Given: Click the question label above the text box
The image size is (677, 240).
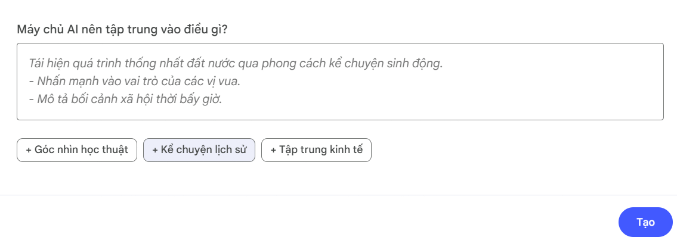Looking at the screenshot, I should [126, 29].
